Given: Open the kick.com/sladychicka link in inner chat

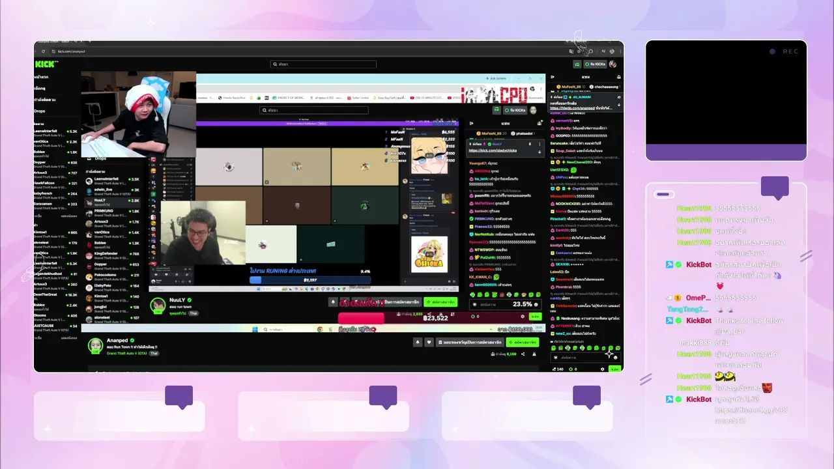Looking at the screenshot, I should pos(493,150).
